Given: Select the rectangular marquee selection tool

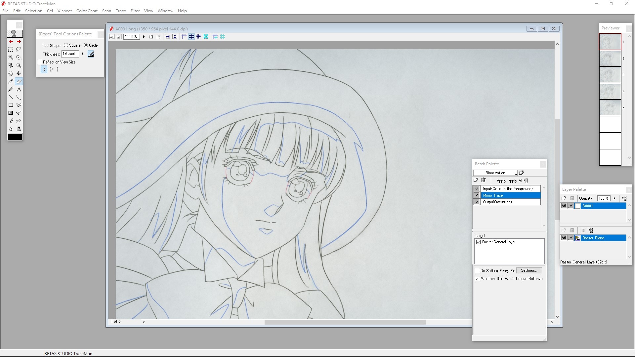Looking at the screenshot, I should point(11,49).
